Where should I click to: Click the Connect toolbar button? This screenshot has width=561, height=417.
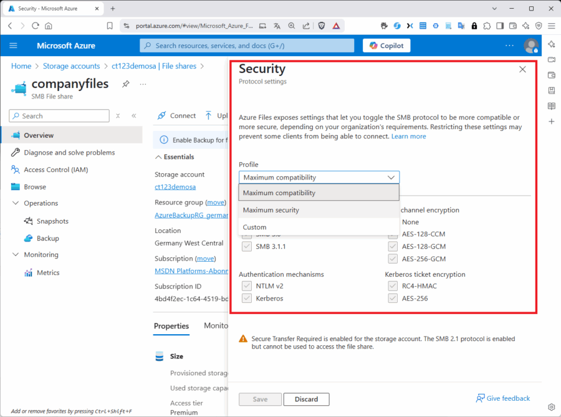click(176, 115)
